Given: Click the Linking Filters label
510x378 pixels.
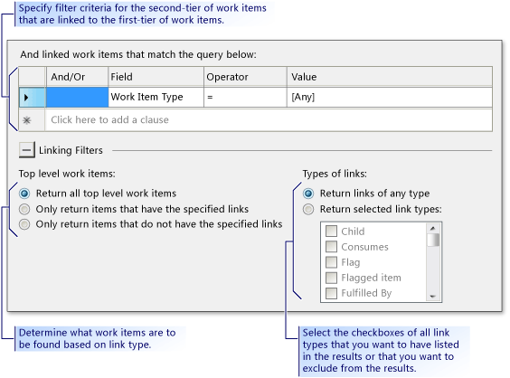Looking at the screenshot, I should (x=71, y=151).
